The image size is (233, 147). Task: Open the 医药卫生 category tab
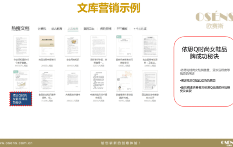coord(89,29)
